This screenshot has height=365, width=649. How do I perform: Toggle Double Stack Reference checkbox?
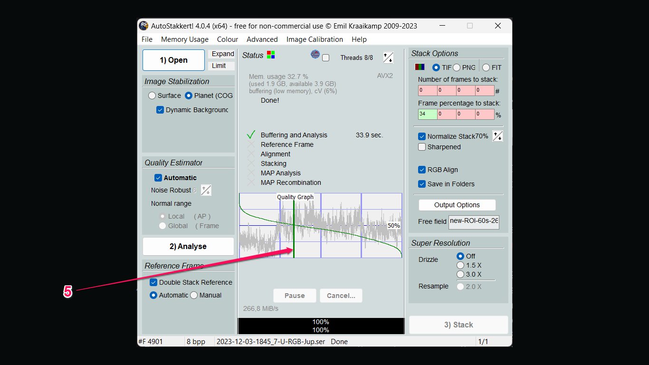click(153, 282)
